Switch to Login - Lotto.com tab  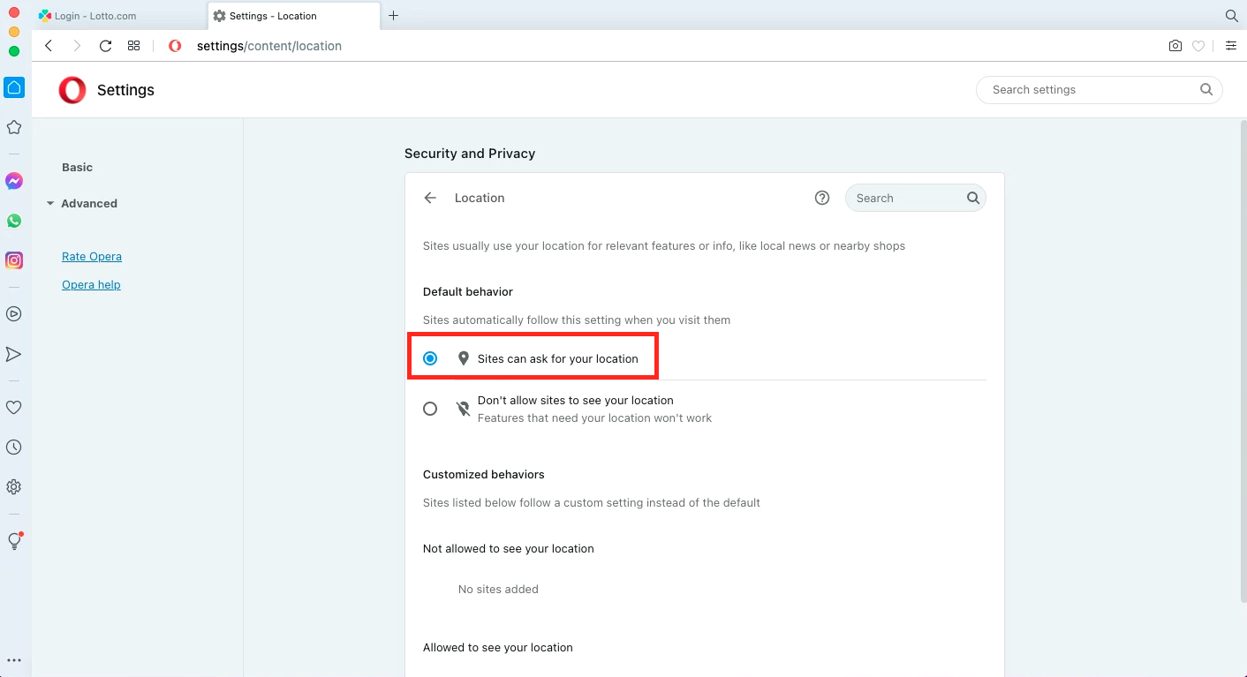point(119,16)
